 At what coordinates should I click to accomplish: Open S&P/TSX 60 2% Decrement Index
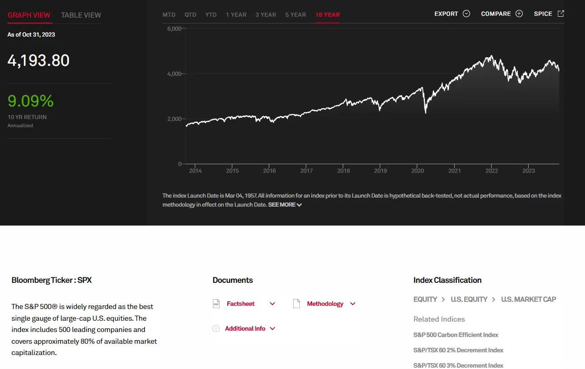click(458, 350)
